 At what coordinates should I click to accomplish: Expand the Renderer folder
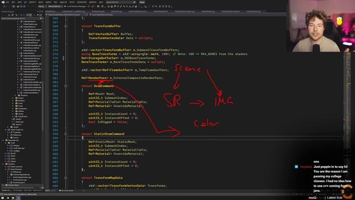coord(13,101)
